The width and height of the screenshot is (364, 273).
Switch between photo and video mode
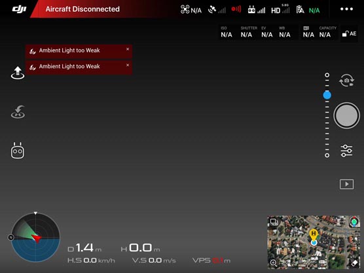(346, 81)
